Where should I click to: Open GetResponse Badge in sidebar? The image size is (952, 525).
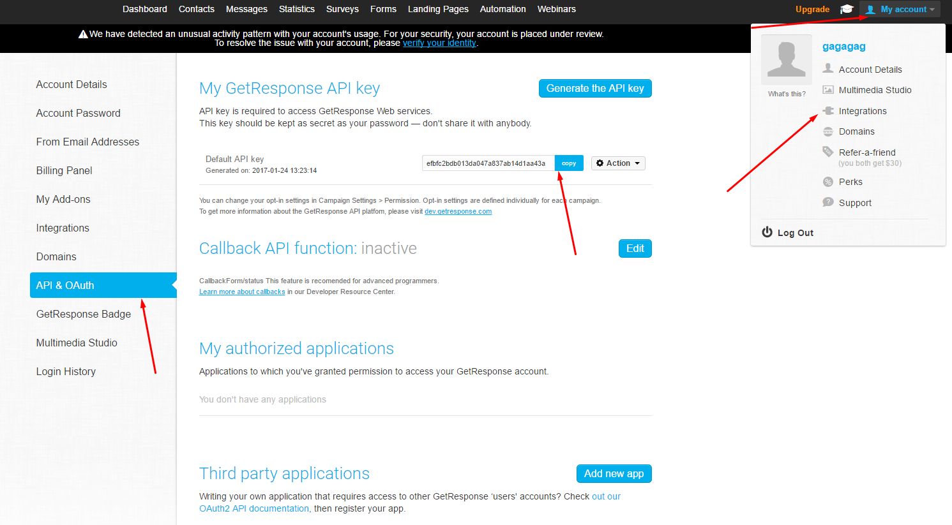pyautogui.click(x=84, y=314)
